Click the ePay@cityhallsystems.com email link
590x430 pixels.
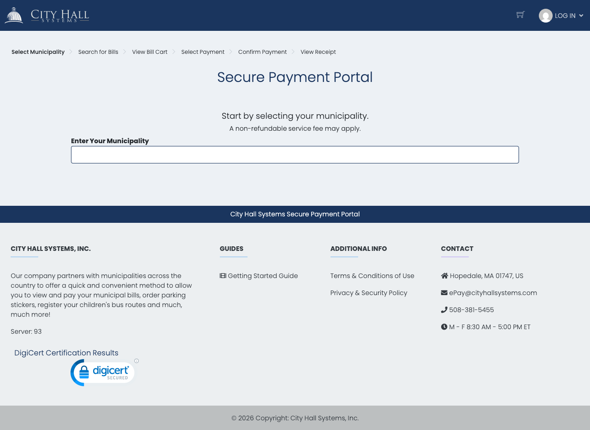coord(493,293)
